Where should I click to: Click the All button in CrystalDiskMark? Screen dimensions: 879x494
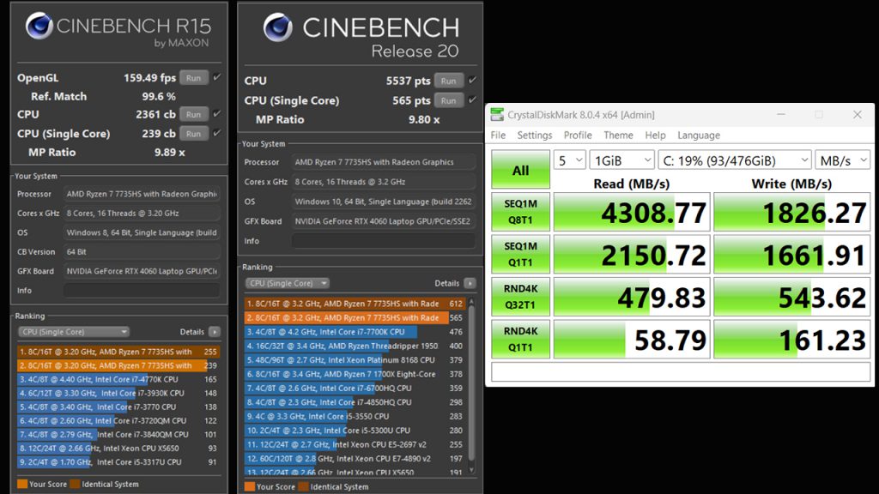tap(521, 170)
